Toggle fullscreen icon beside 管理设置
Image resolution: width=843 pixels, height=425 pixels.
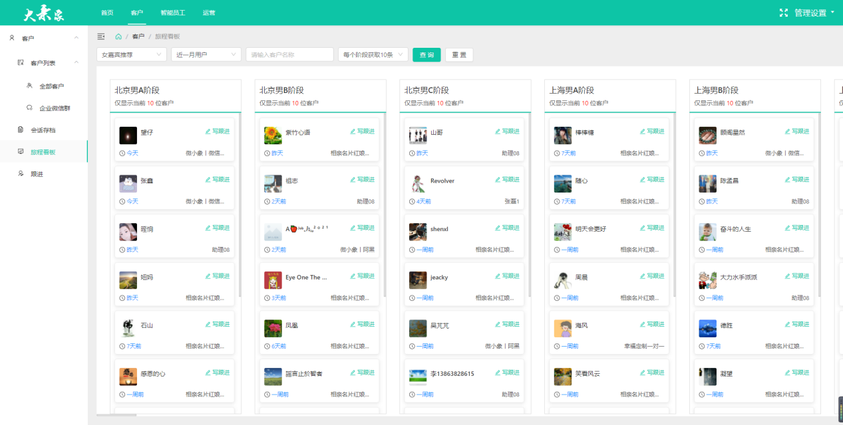(x=784, y=13)
